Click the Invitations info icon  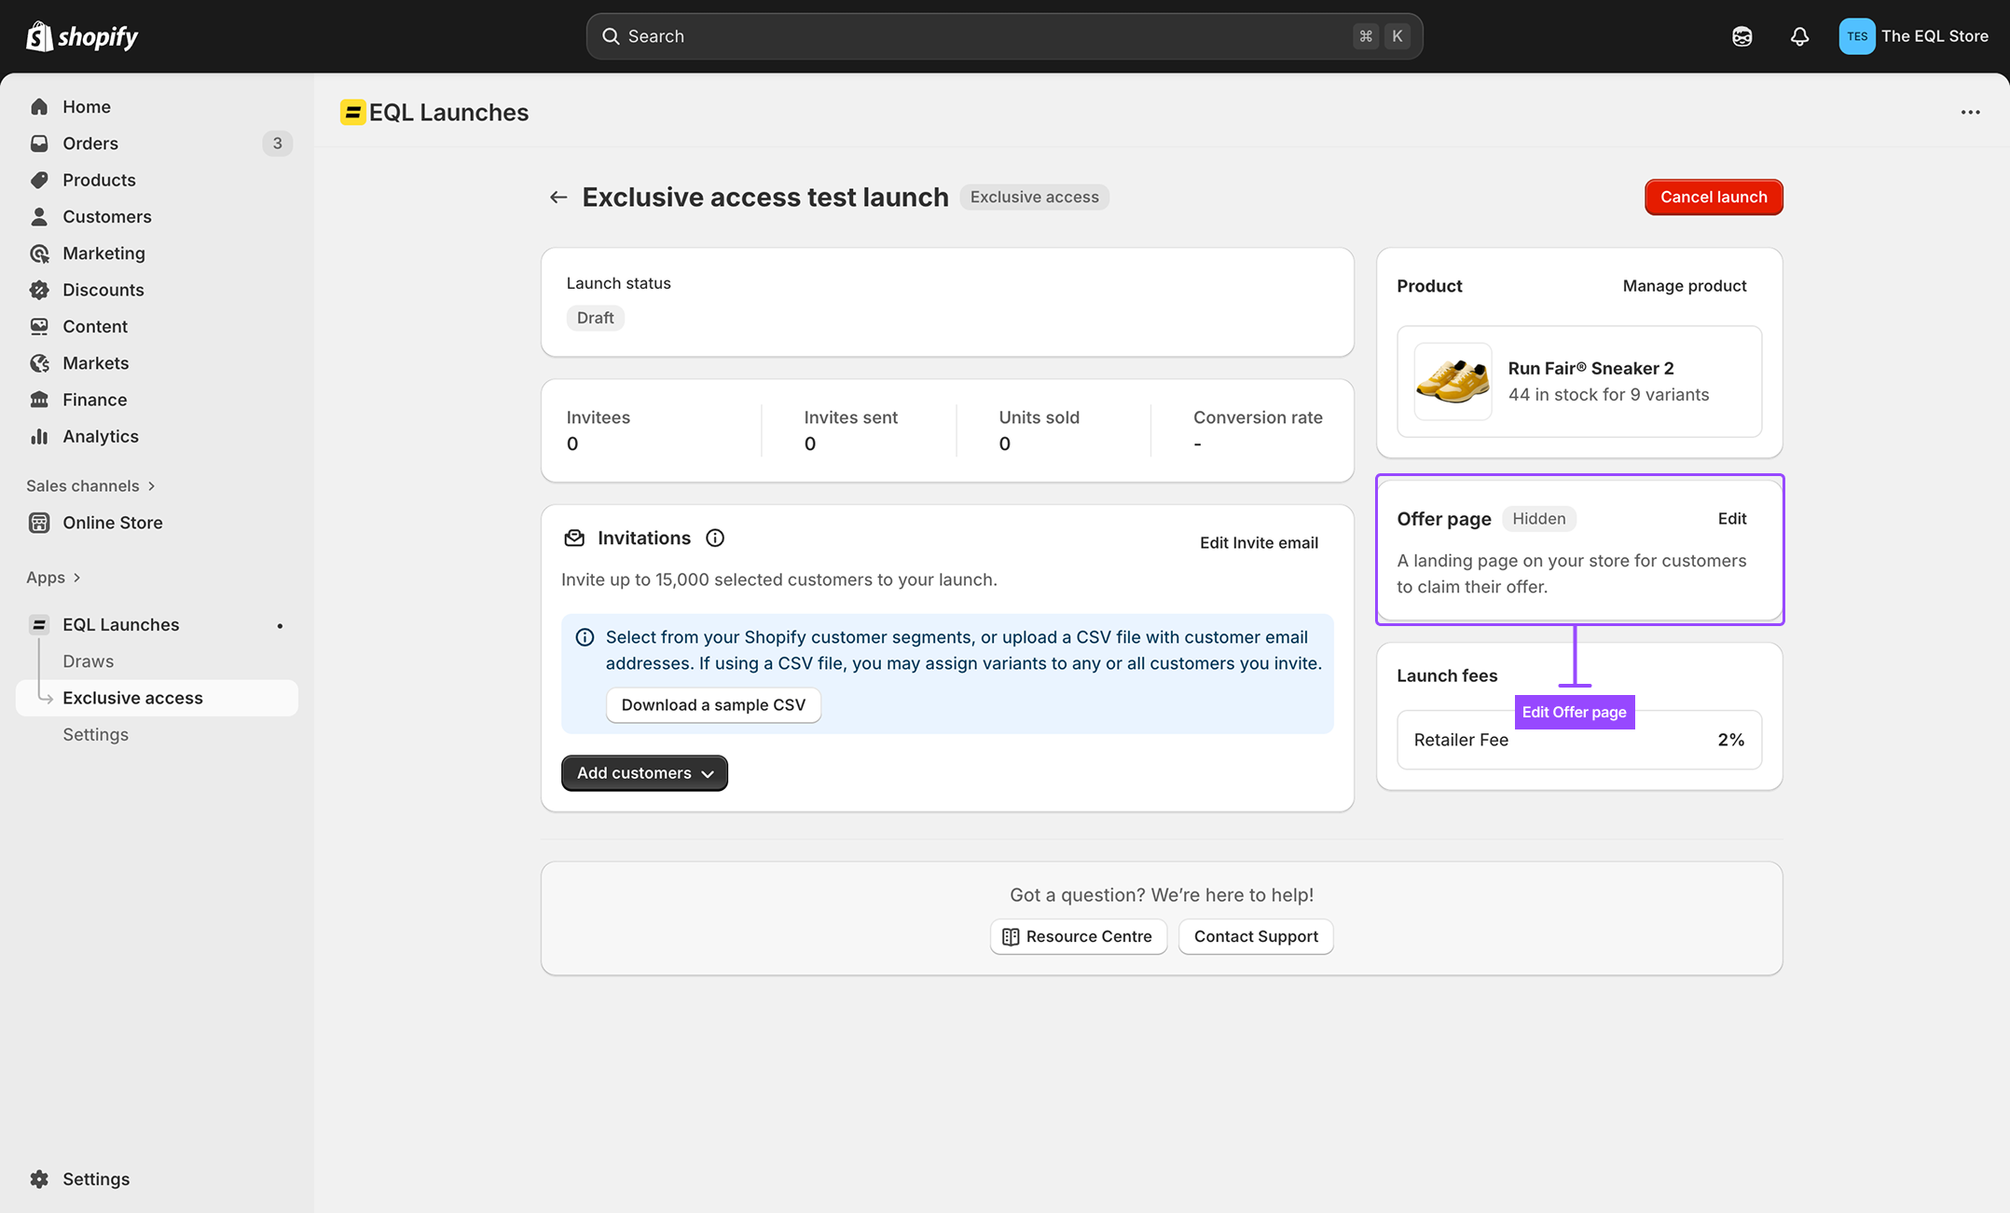click(x=715, y=538)
